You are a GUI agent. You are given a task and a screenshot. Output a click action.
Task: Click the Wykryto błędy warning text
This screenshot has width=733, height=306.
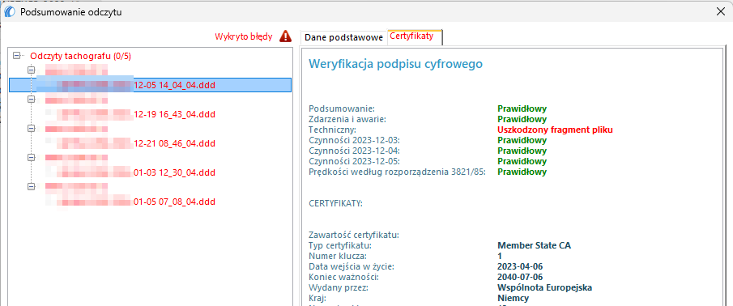(244, 37)
